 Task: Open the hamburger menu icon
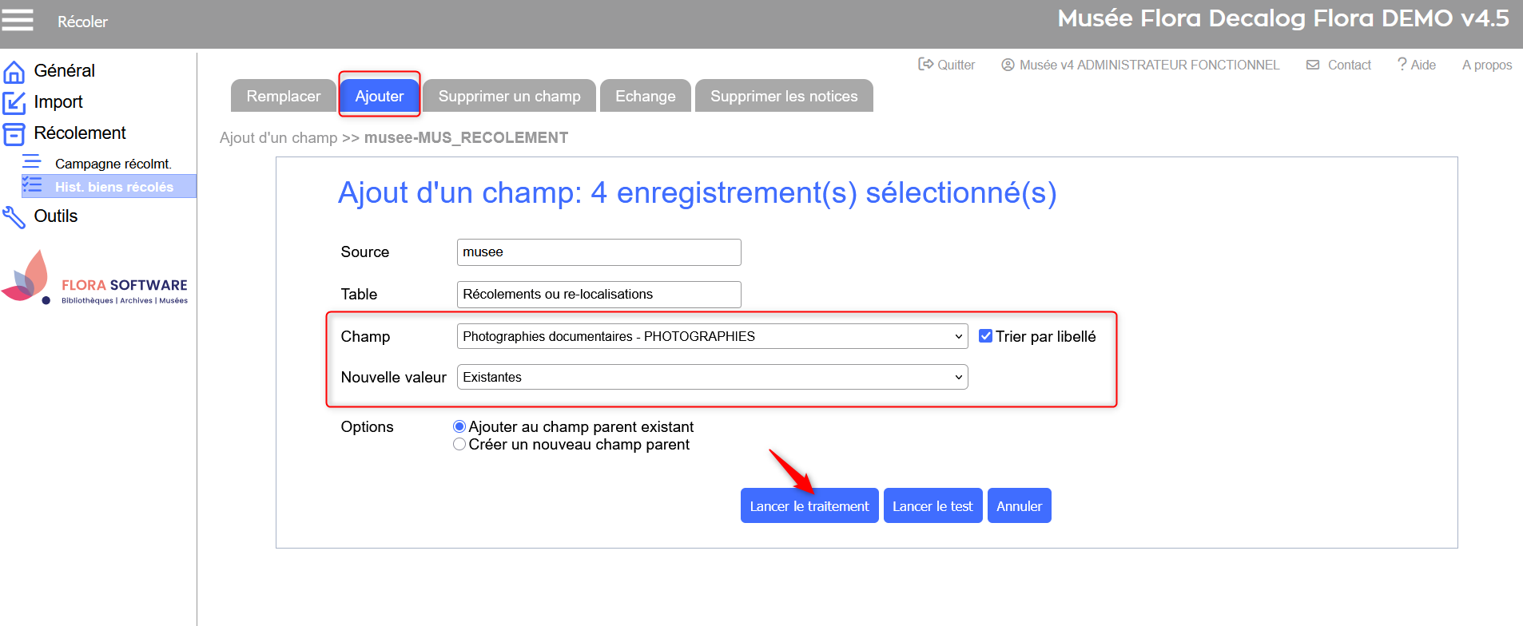18,20
